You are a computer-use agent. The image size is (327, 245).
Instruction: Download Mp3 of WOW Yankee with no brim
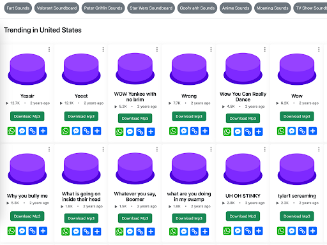coord(135,118)
